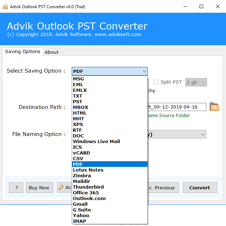Open help with the ? button

(x=16, y=188)
